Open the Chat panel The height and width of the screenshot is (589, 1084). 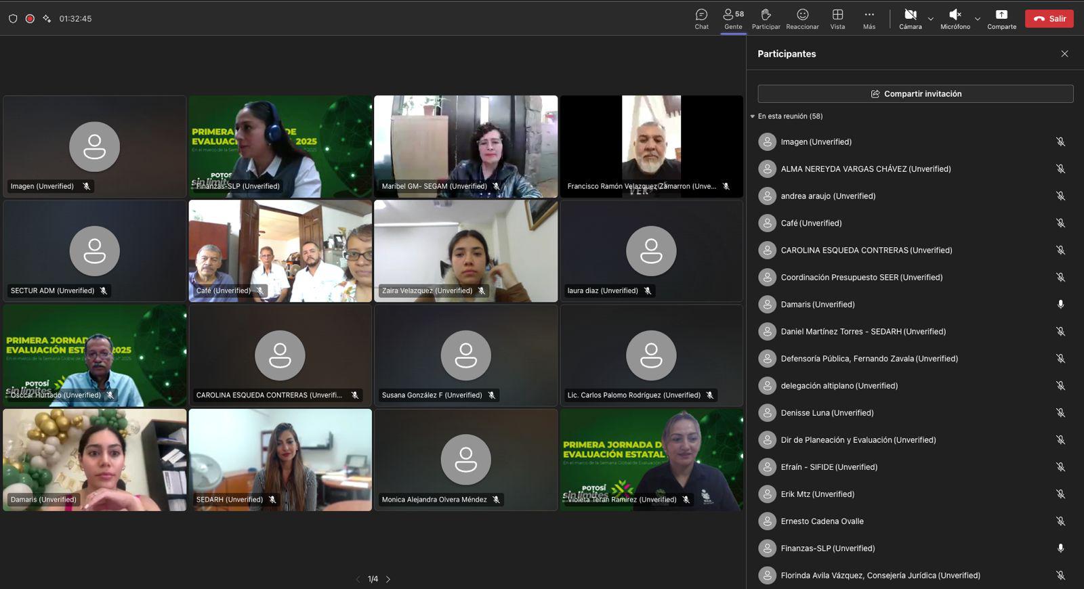click(x=701, y=18)
